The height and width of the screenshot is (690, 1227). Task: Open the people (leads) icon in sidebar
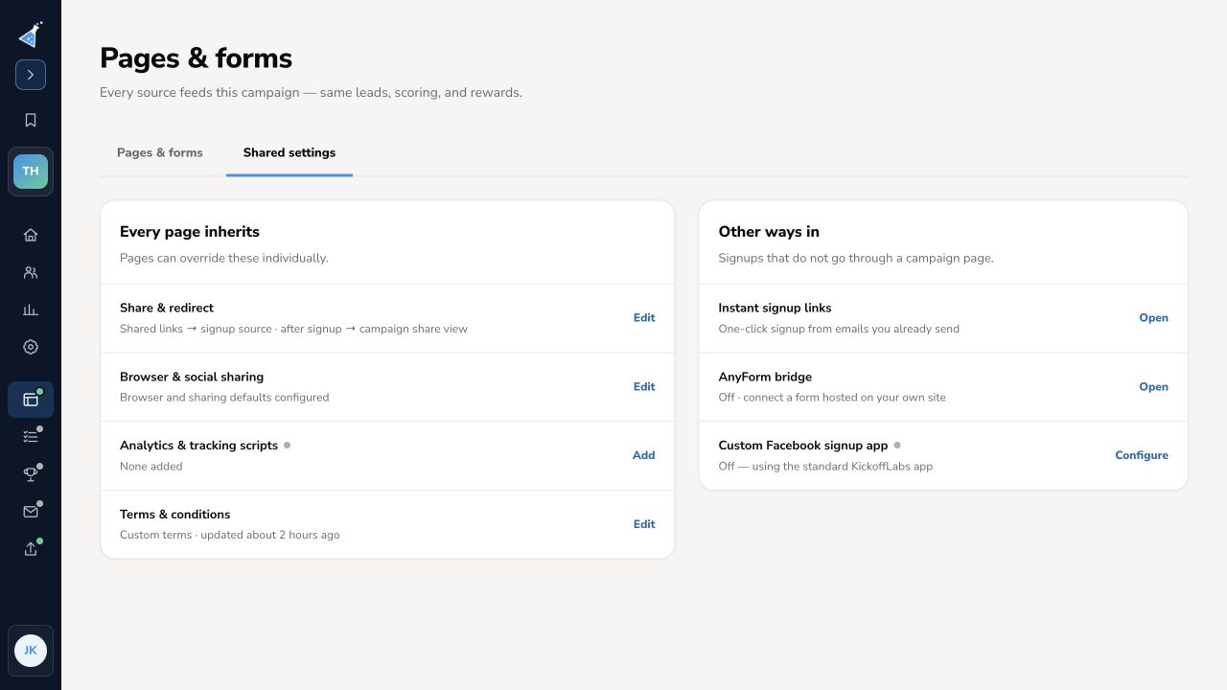(x=31, y=272)
